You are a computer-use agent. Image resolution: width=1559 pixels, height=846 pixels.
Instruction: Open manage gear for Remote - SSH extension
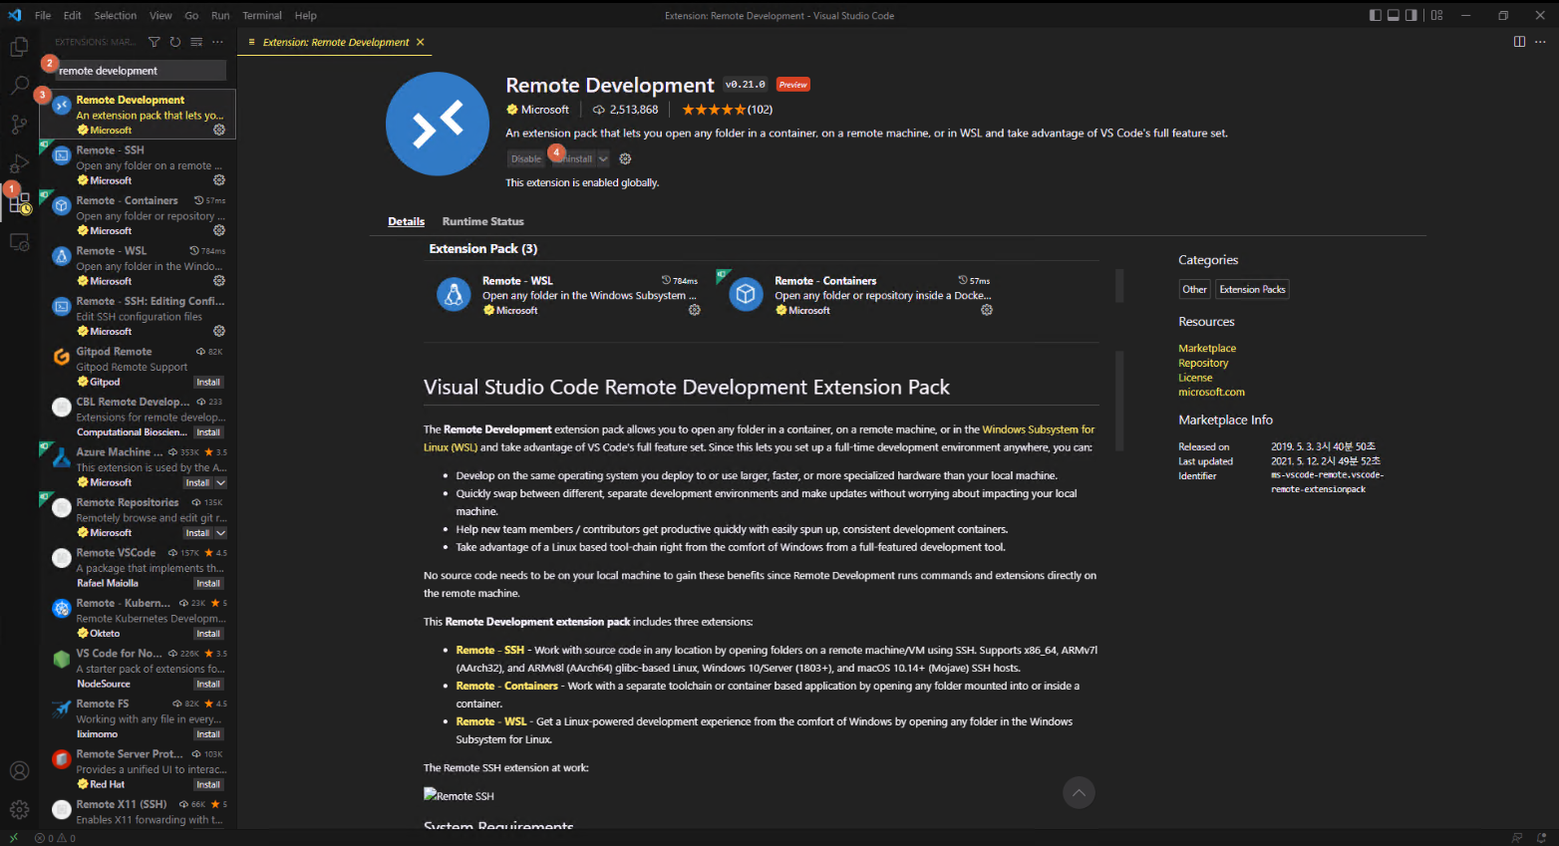tap(219, 180)
